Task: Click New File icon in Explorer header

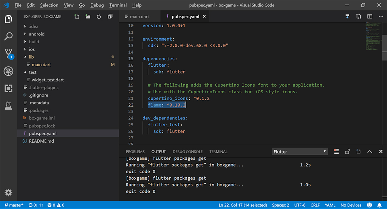Action: 77,17
